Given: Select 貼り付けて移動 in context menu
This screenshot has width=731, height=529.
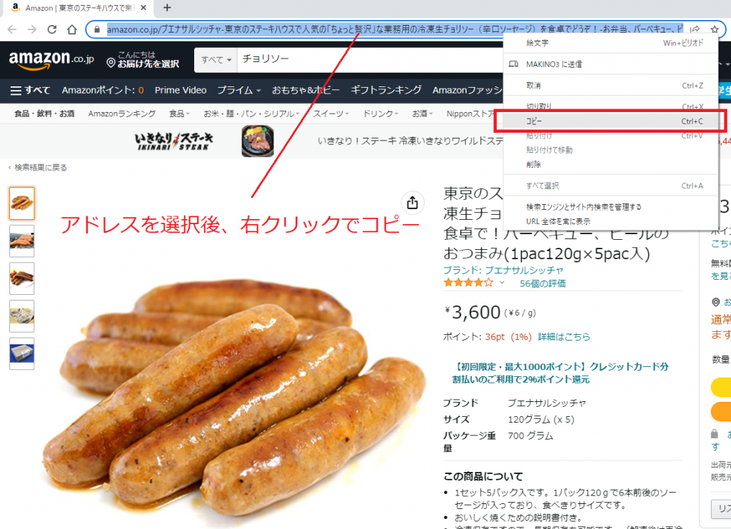Looking at the screenshot, I should coord(611,150).
